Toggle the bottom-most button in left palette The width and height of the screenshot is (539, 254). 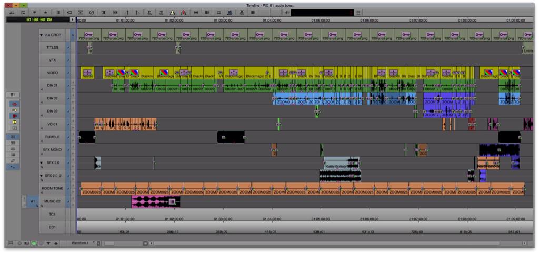click(x=13, y=167)
